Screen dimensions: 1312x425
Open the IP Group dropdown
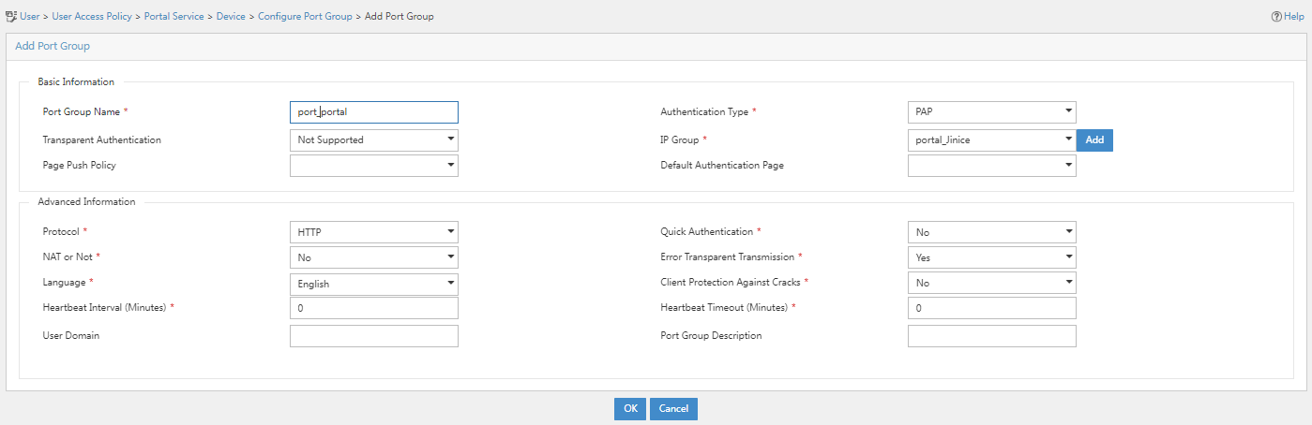992,140
